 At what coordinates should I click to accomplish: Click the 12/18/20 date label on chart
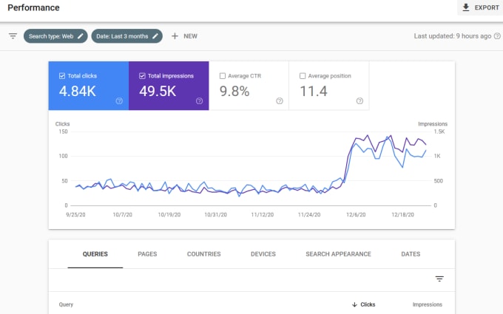click(x=402, y=215)
